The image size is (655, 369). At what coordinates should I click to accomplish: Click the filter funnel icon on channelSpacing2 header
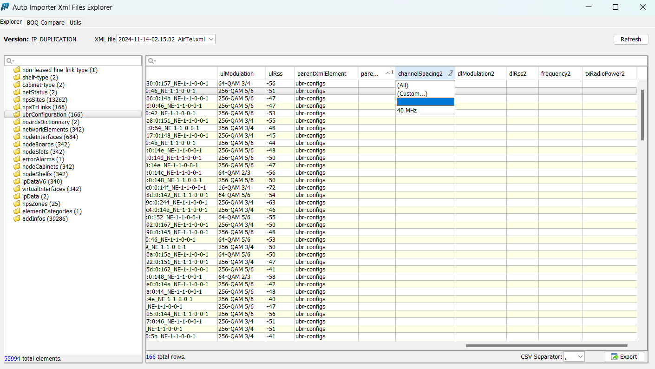pos(450,73)
